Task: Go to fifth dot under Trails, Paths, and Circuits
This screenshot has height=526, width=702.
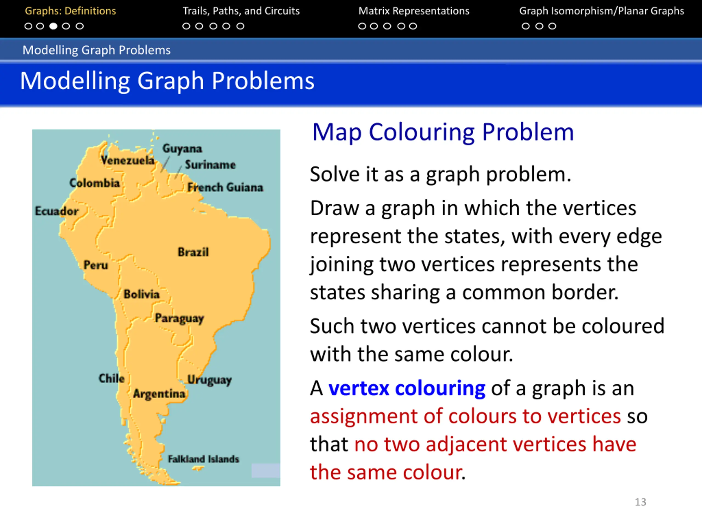Action: click(x=240, y=26)
